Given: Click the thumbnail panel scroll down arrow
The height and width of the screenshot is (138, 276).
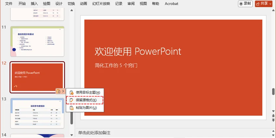Looking at the screenshot, I should coord(72,135).
